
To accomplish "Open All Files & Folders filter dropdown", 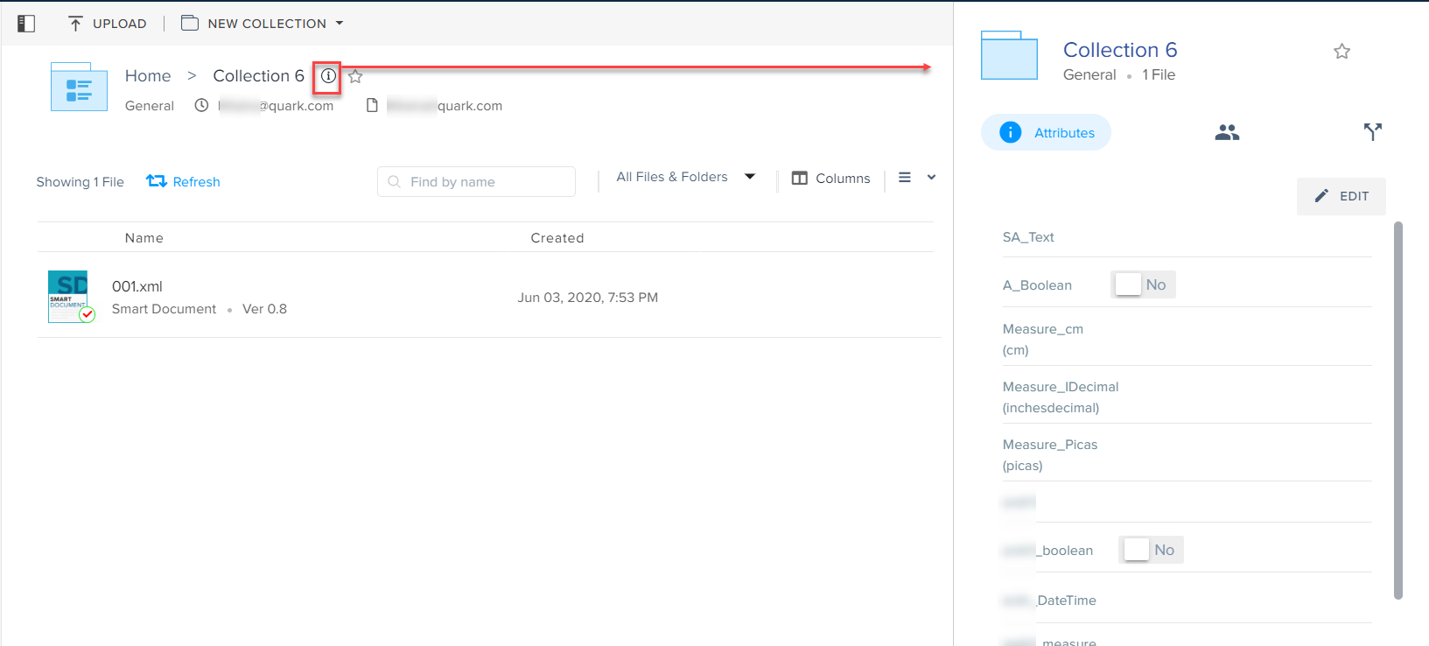I will point(685,177).
